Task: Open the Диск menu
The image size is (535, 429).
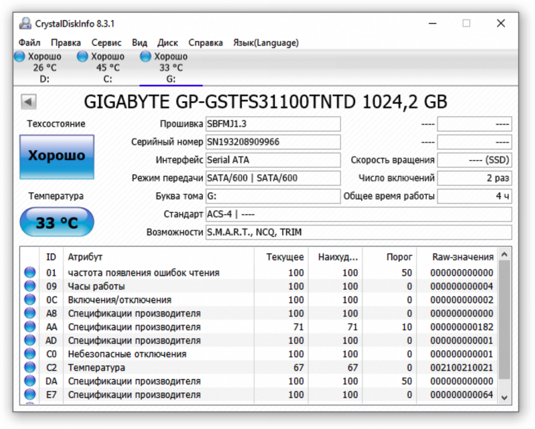Action: 168,43
